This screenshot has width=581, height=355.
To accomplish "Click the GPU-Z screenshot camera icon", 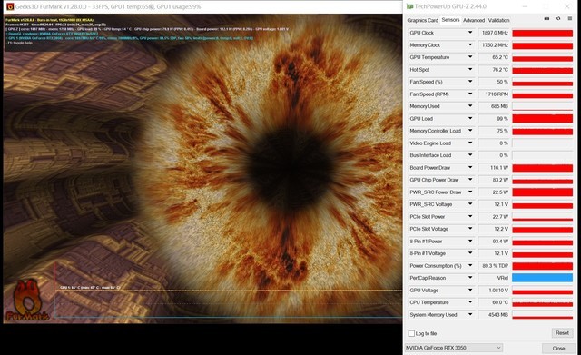I will [547, 18].
